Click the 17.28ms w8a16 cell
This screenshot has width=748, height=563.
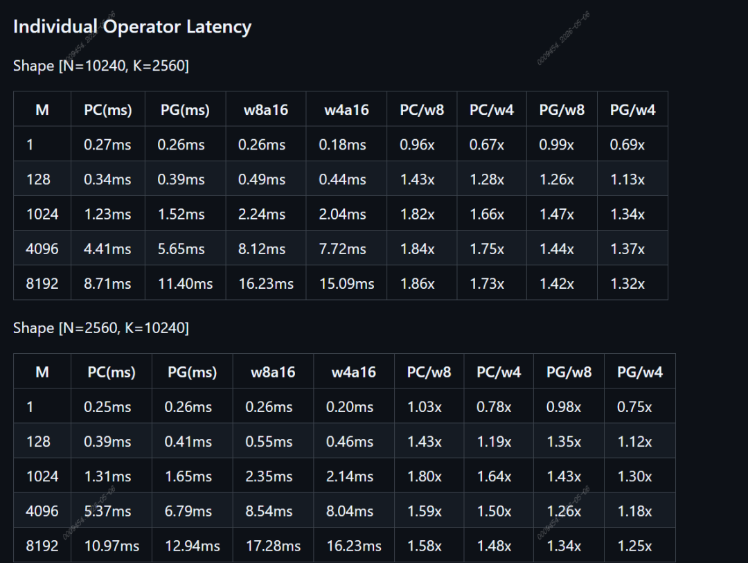coord(273,546)
